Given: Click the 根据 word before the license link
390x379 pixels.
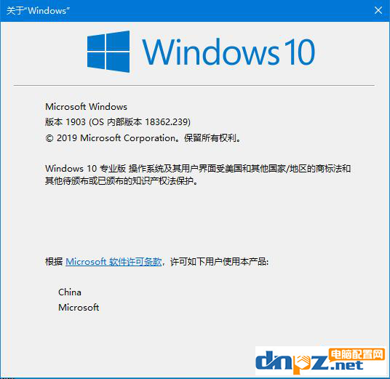Looking at the screenshot, I should [54, 262].
